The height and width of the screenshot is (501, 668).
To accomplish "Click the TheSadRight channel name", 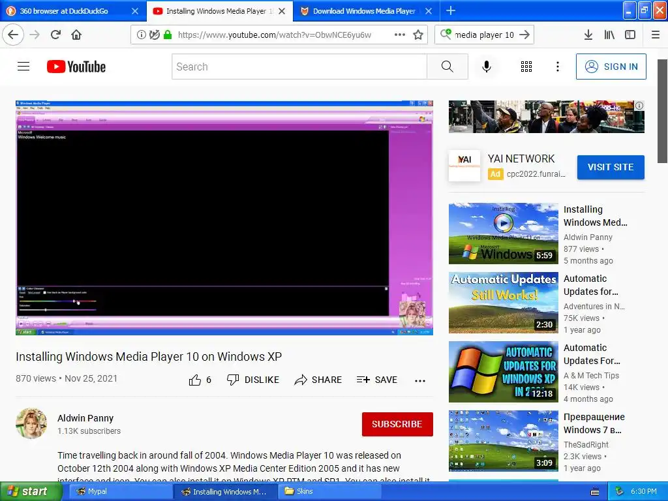I will point(586,444).
